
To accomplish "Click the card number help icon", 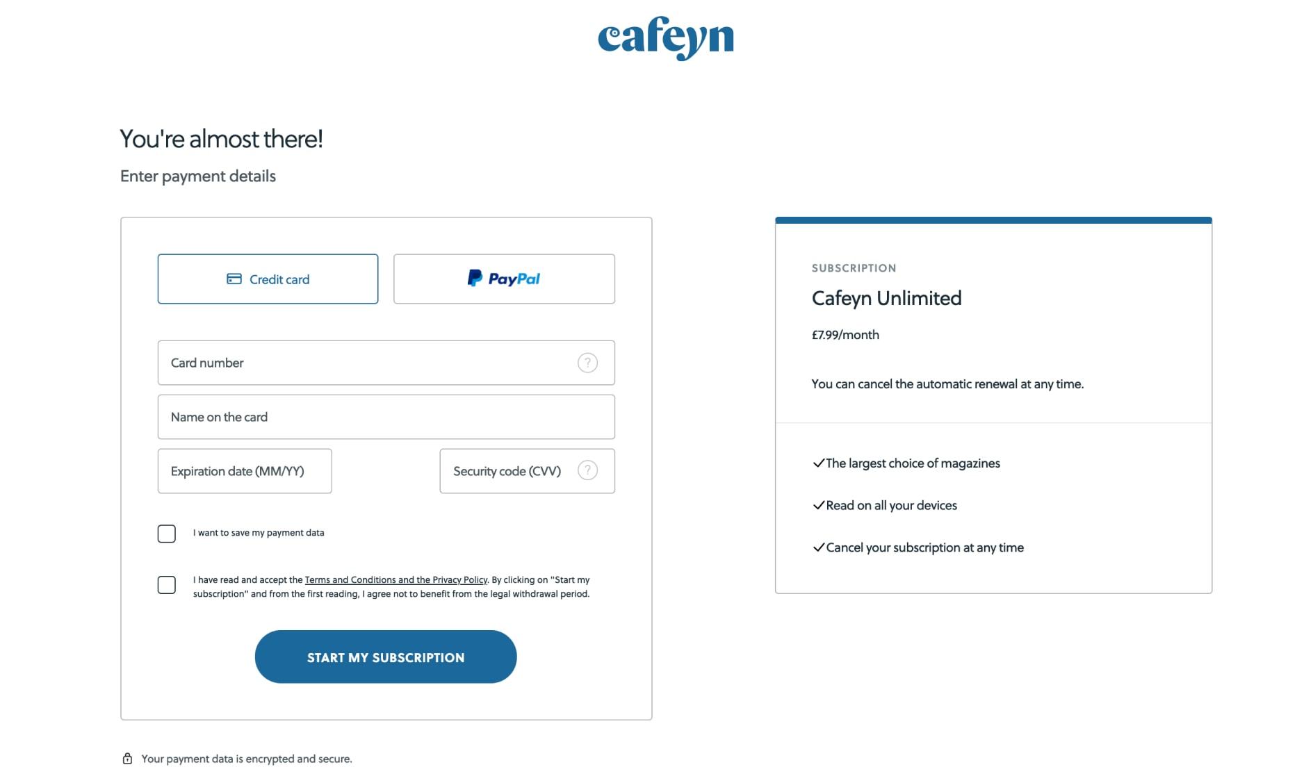I will click(x=587, y=363).
